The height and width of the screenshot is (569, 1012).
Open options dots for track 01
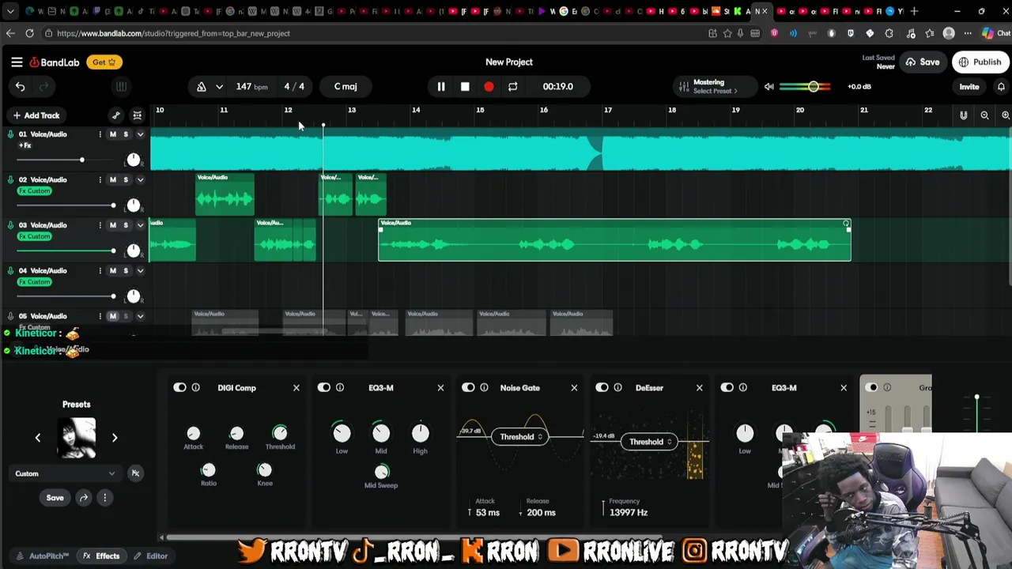(x=100, y=134)
